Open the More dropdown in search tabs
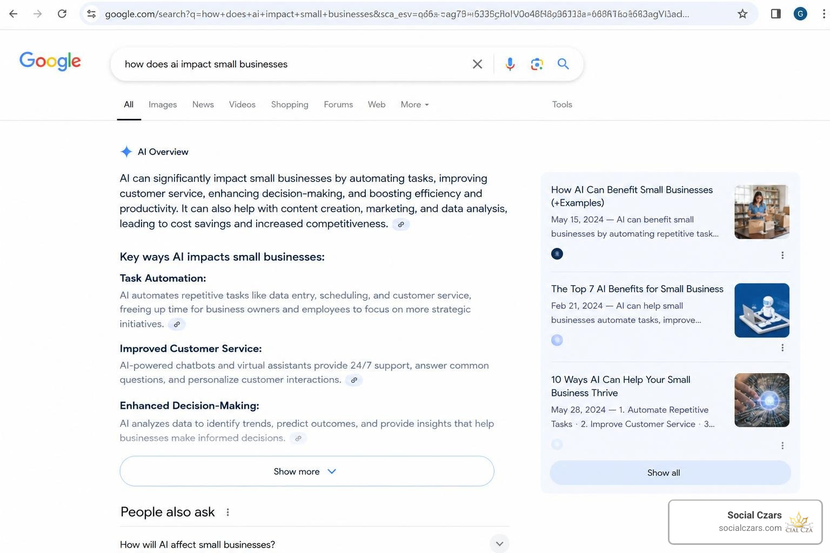 click(x=414, y=105)
